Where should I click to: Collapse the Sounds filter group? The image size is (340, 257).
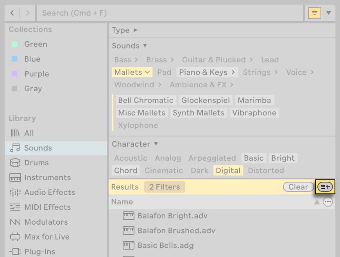pyautogui.click(x=145, y=45)
